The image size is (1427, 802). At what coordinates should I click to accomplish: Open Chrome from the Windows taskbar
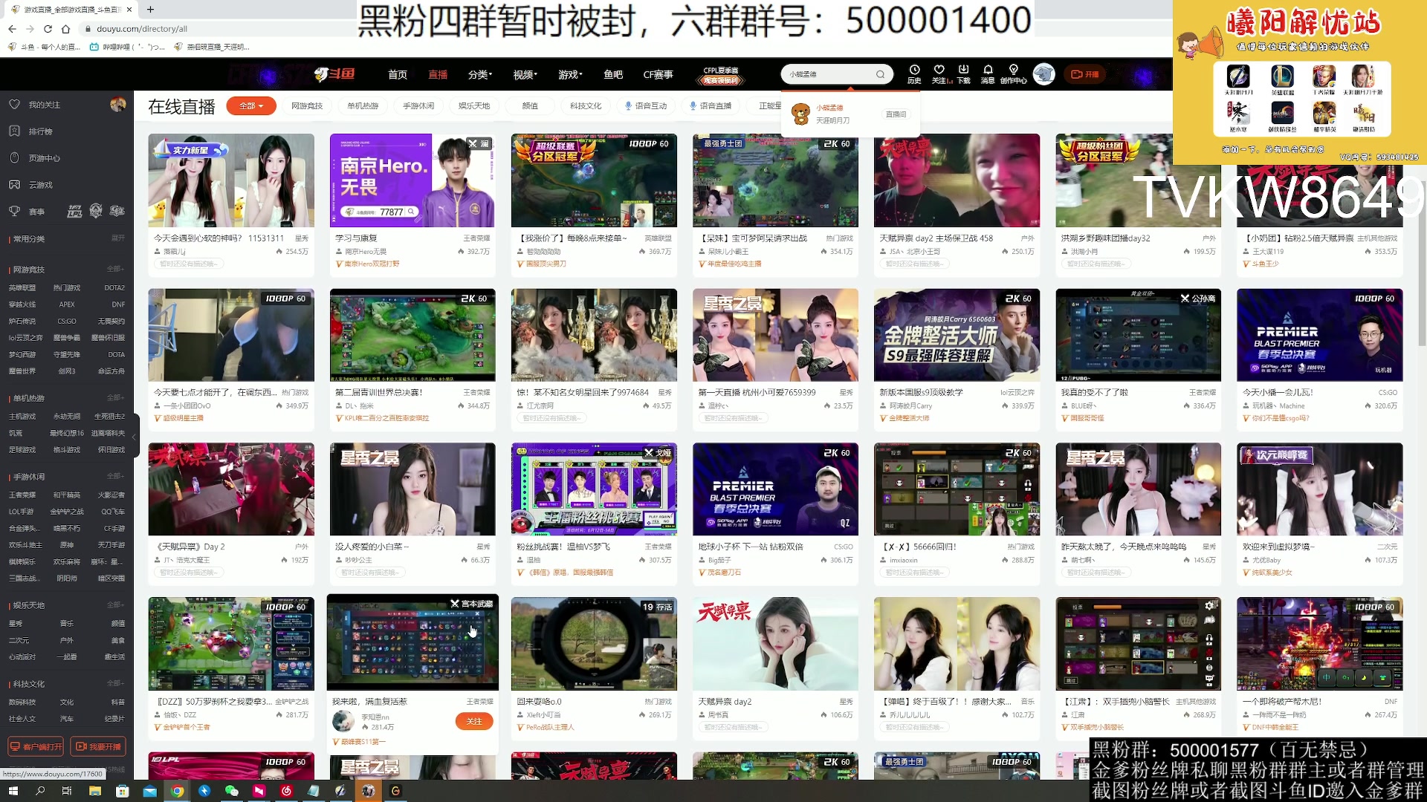pos(177,792)
